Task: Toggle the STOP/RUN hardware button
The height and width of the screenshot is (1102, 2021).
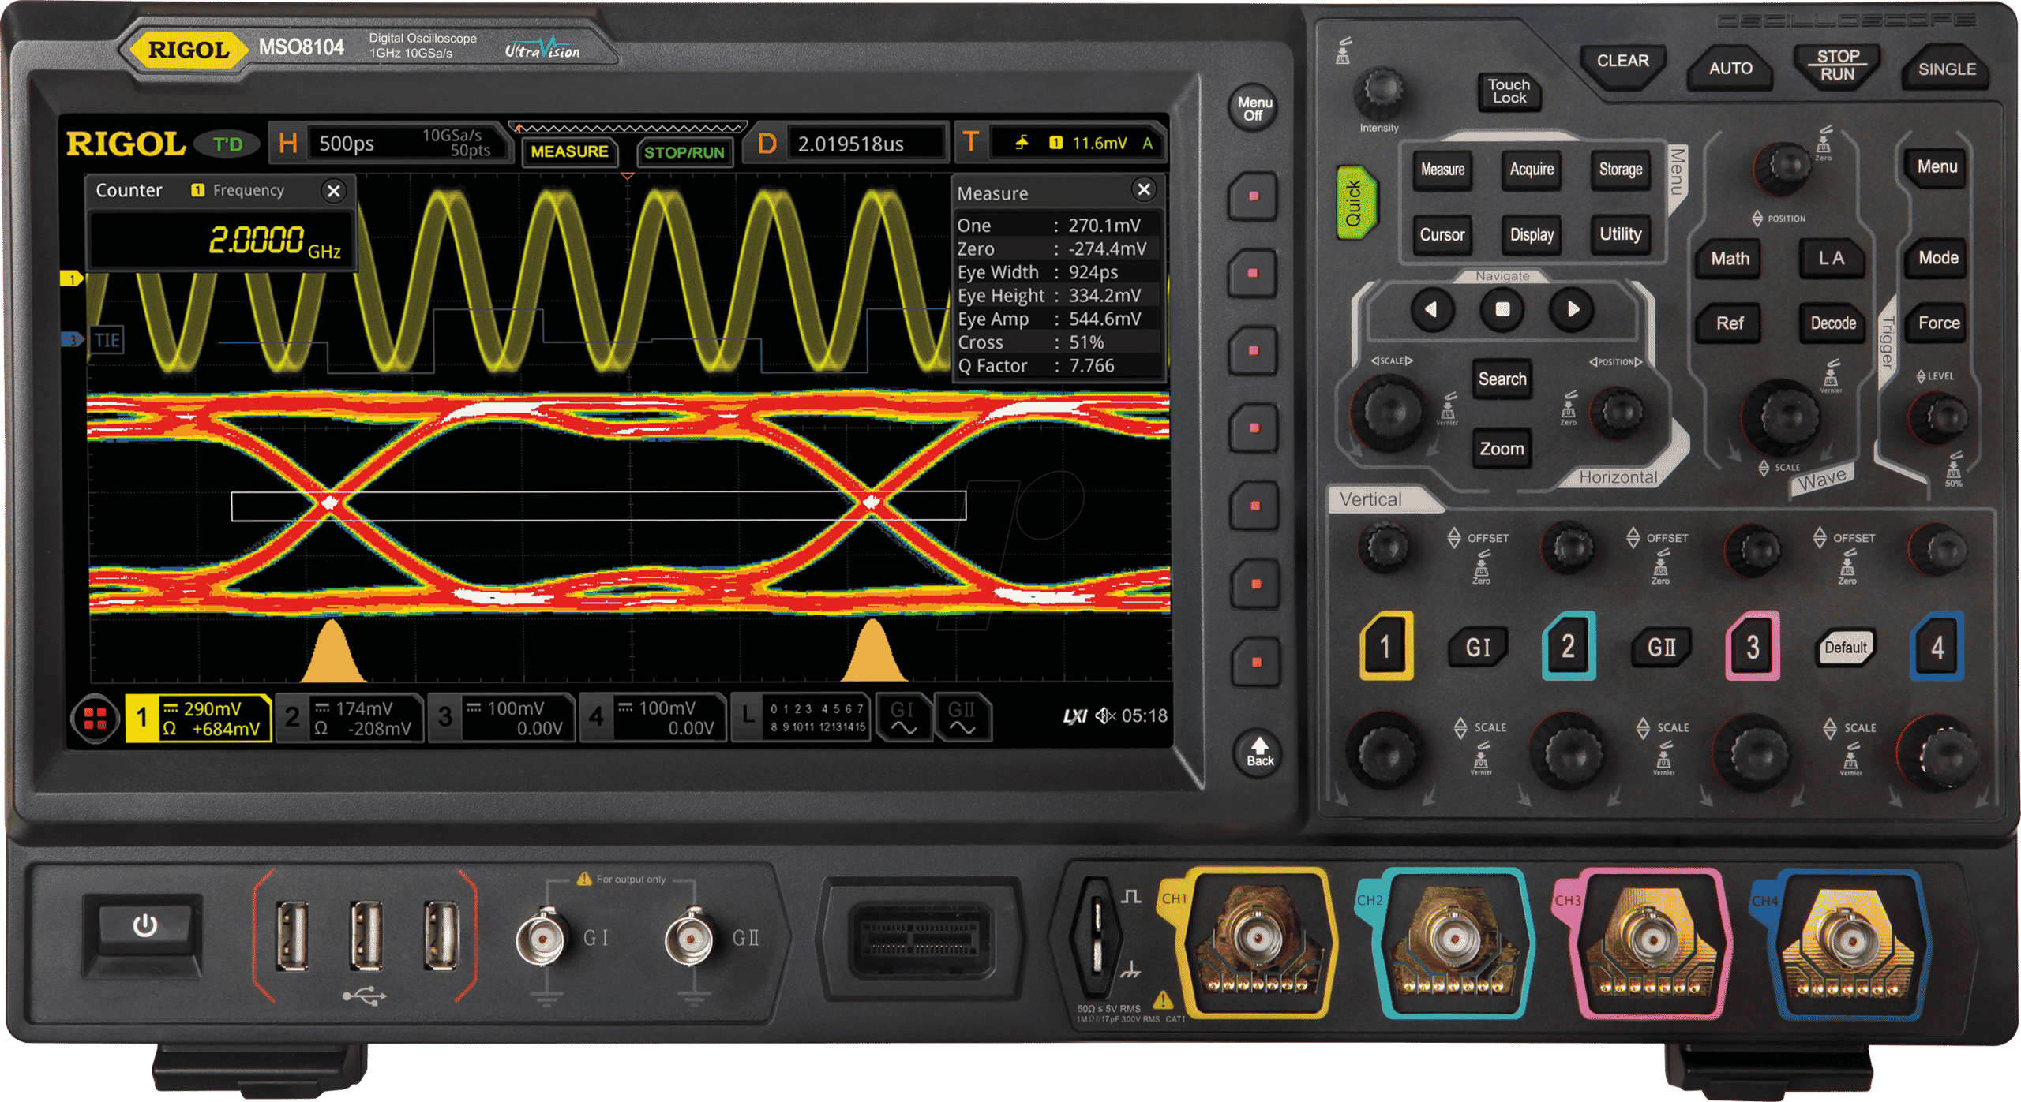Action: pos(1838,65)
